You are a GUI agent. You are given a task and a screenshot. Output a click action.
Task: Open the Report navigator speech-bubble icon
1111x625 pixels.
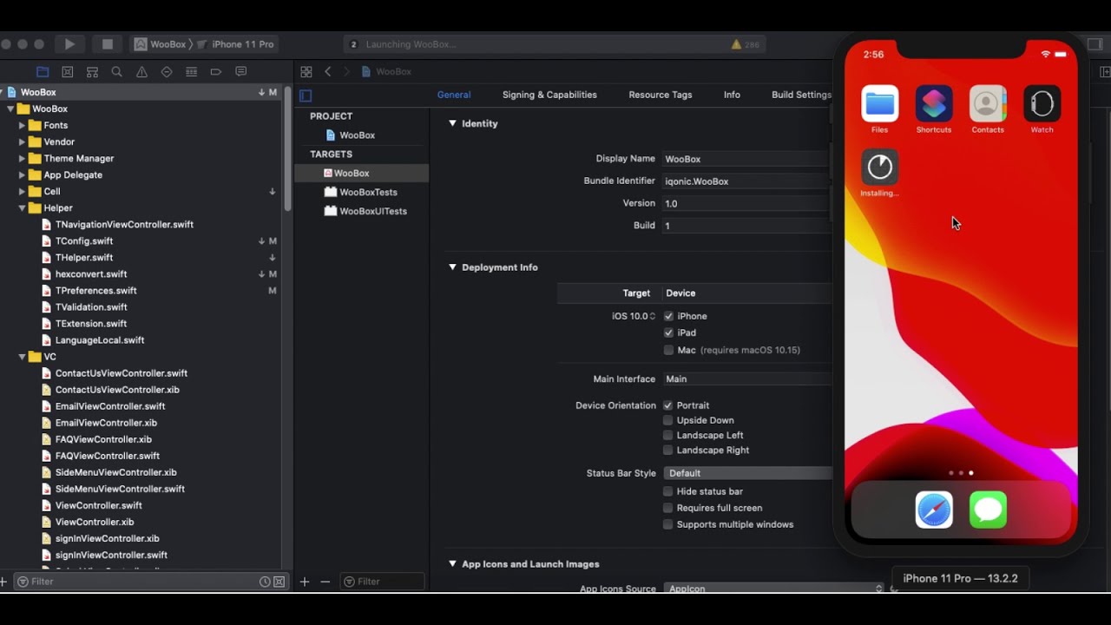click(241, 72)
